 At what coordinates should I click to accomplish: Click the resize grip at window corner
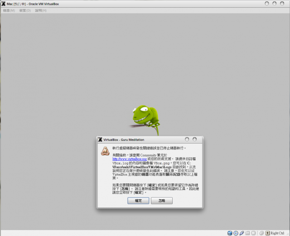(x=288, y=234)
